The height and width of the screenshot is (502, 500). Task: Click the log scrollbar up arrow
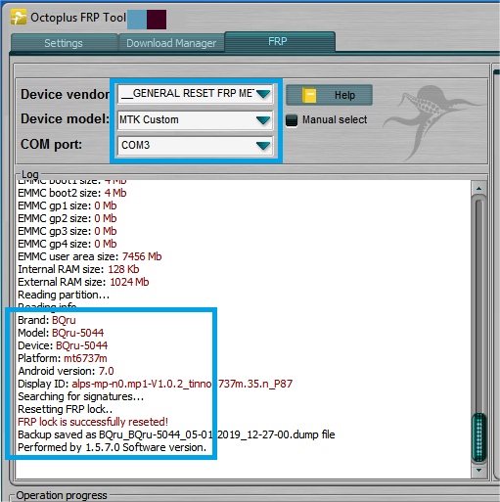[x=478, y=188]
